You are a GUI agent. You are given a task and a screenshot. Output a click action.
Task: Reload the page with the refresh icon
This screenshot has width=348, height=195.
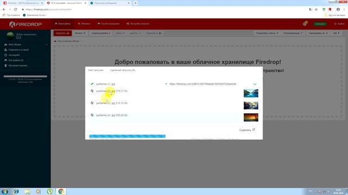point(16,10)
